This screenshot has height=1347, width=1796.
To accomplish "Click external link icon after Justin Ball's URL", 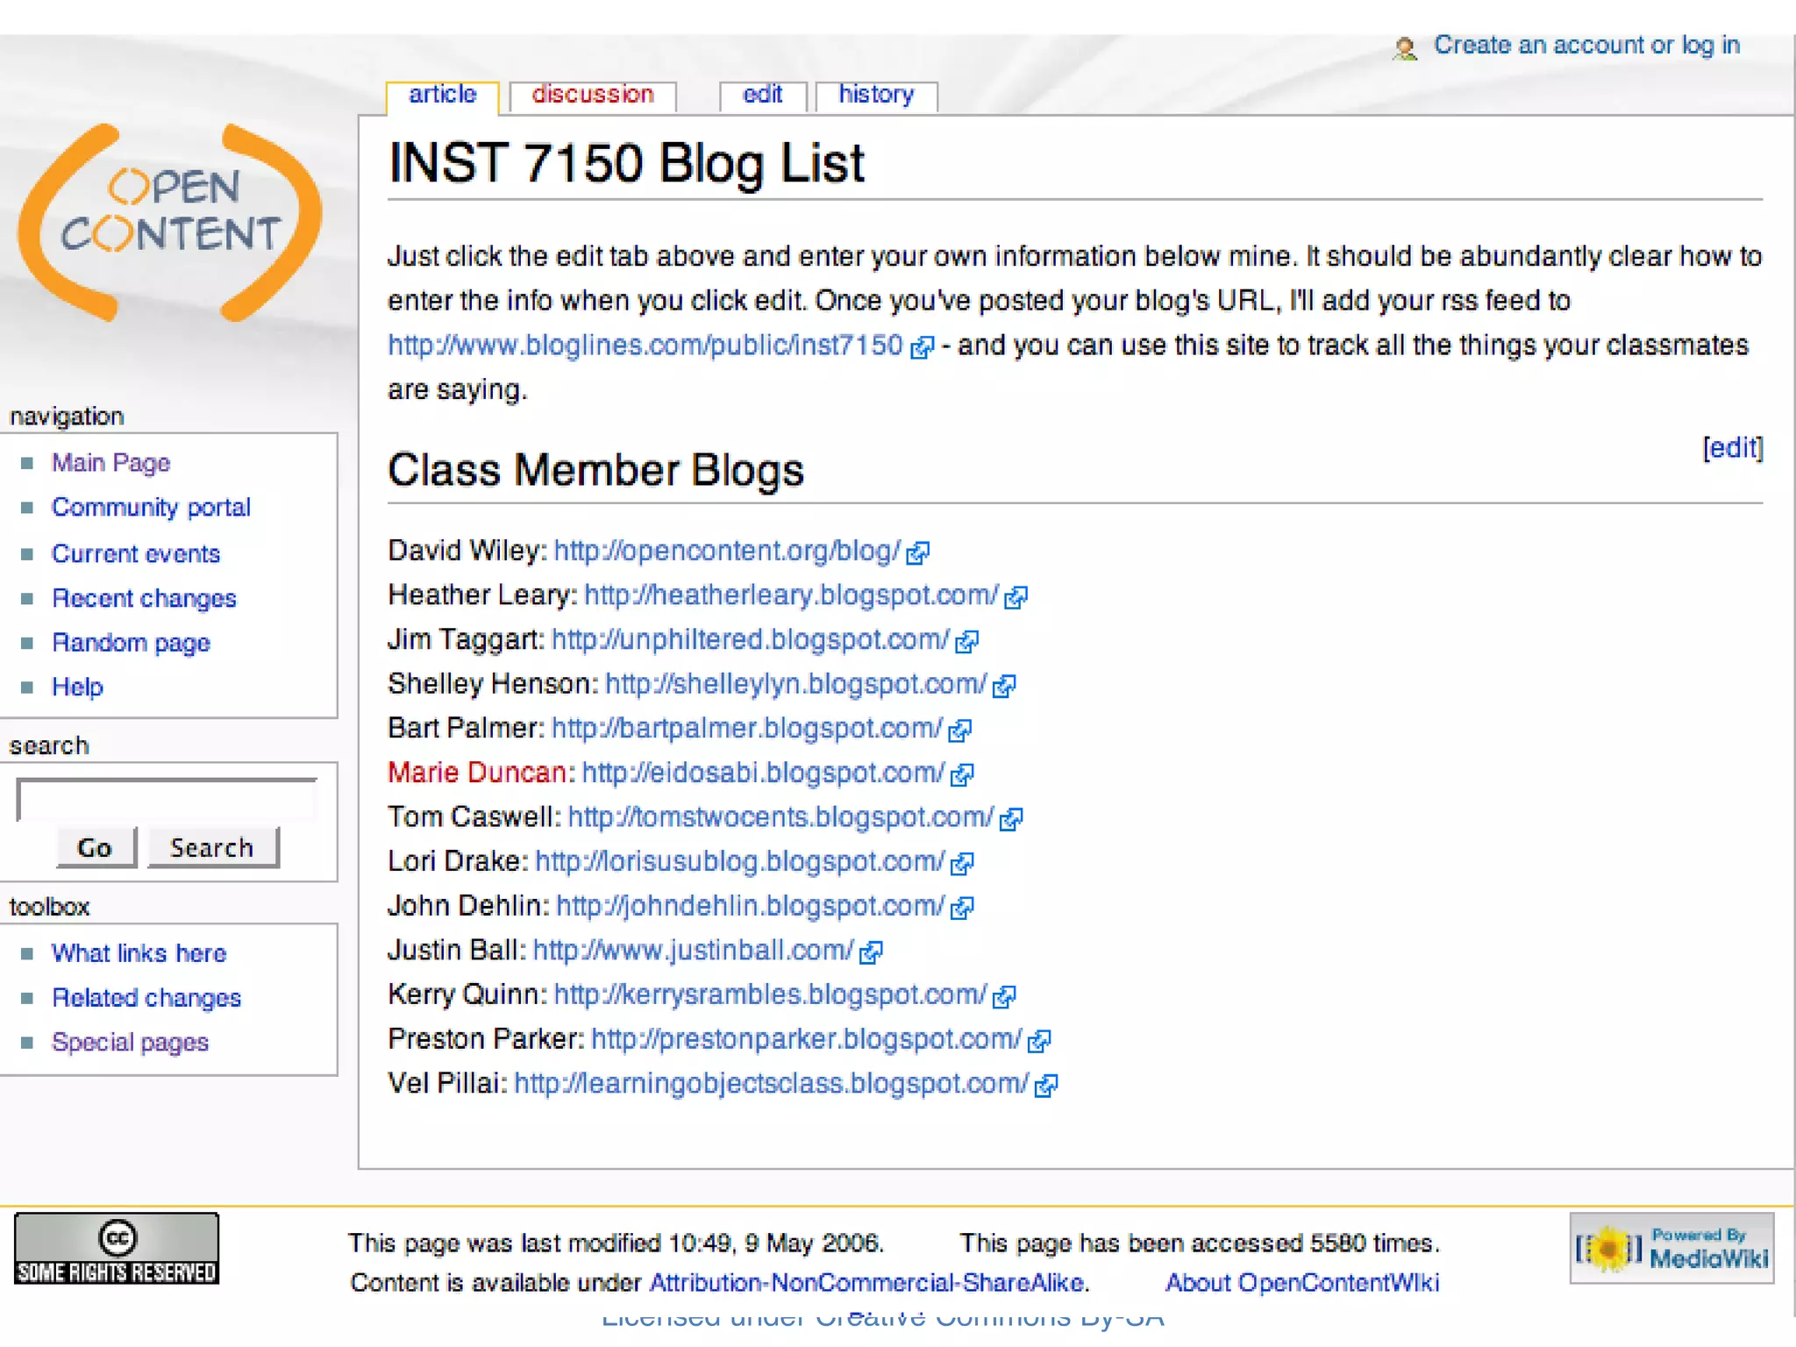I will [x=871, y=952].
